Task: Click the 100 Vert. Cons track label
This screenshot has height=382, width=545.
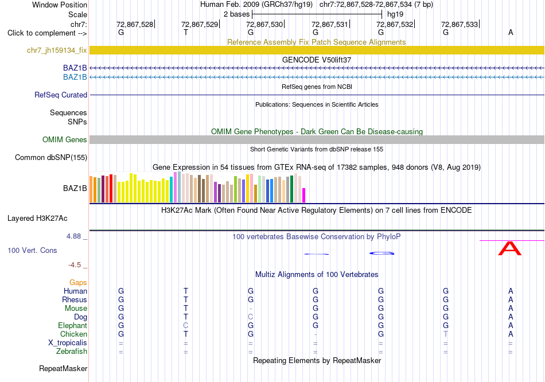Action: click(x=32, y=250)
